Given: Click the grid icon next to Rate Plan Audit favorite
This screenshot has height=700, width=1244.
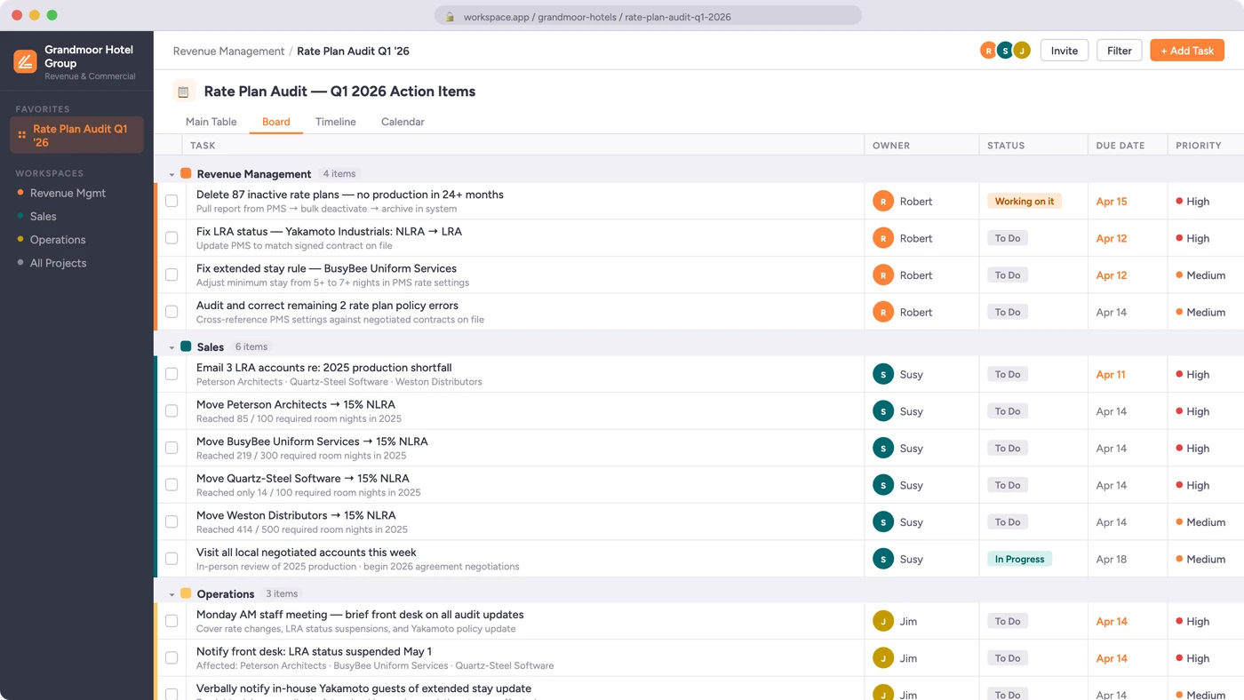Looking at the screenshot, I should click(x=22, y=135).
